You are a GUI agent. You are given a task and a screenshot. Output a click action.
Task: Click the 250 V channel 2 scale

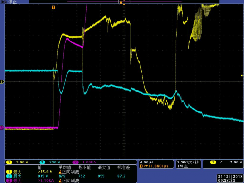pyautogui.click(x=55, y=162)
